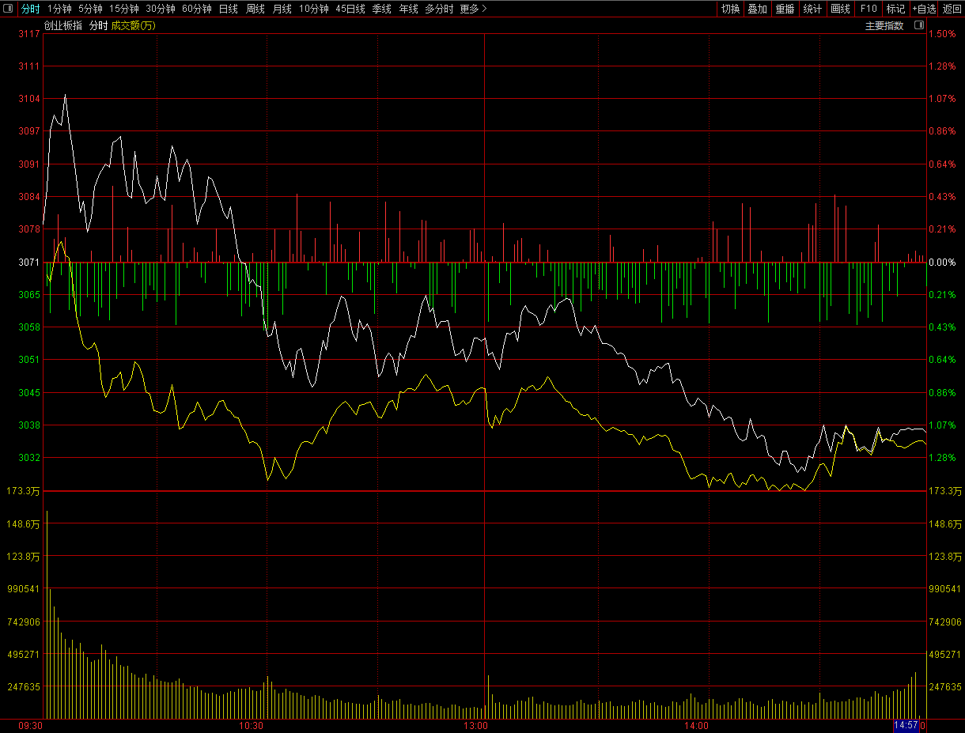Click the left 173.3万 volume label
This screenshot has width=965, height=733.
point(22,491)
